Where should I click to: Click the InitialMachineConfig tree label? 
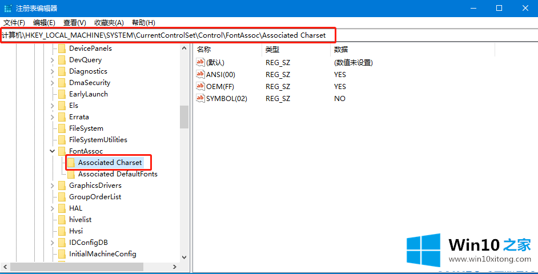[103, 254]
